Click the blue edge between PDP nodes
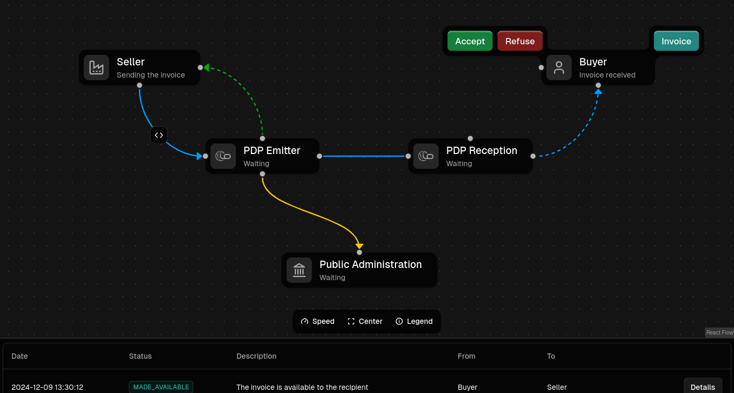 pos(364,156)
